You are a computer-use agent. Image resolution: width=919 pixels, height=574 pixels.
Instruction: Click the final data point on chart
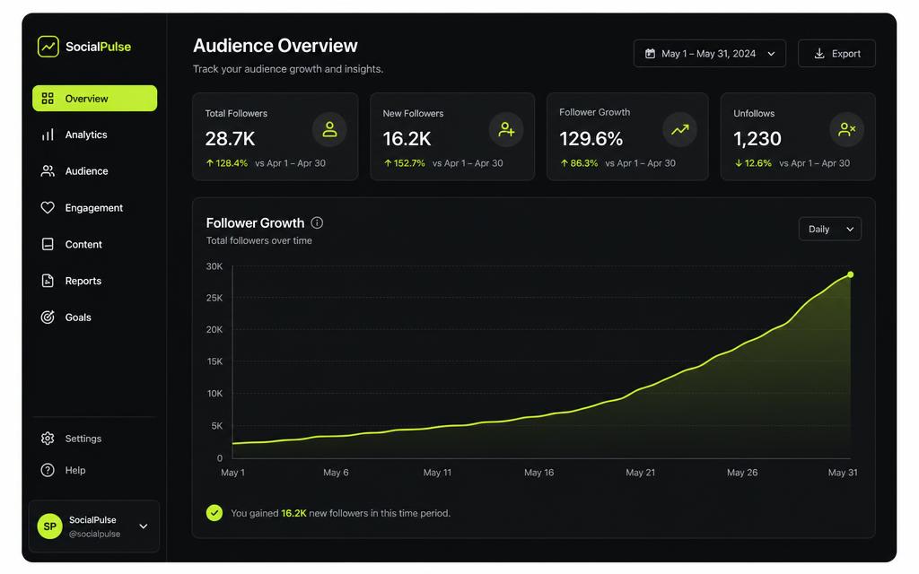coord(850,274)
